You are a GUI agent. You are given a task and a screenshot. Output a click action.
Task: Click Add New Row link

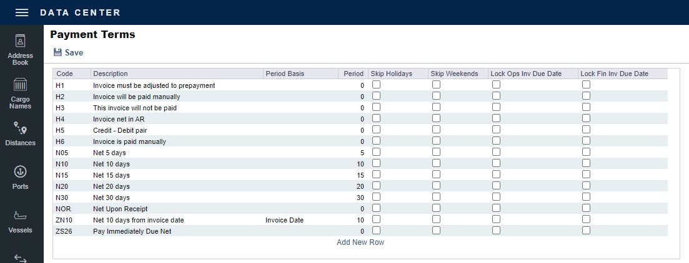click(360, 242)
